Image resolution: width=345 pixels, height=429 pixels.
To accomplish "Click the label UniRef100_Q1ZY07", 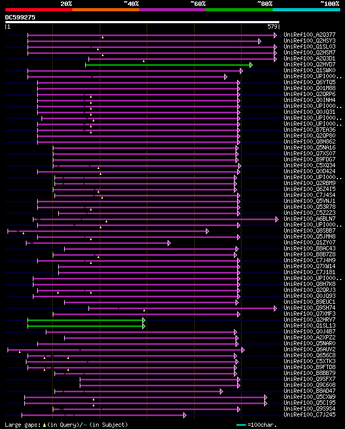I will click(x=309, y=243).
